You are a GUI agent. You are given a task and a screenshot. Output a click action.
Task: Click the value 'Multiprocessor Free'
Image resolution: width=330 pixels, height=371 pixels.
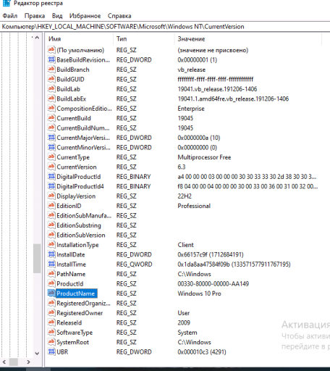click(204, 157)
